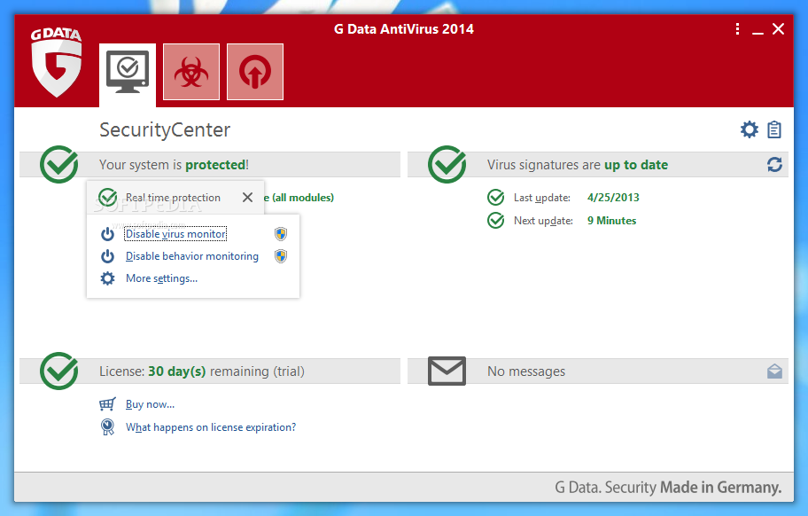Viewport: 808px width, 516px height.
Task: Click the "(all modules)" status text
Action: [302, 198]
